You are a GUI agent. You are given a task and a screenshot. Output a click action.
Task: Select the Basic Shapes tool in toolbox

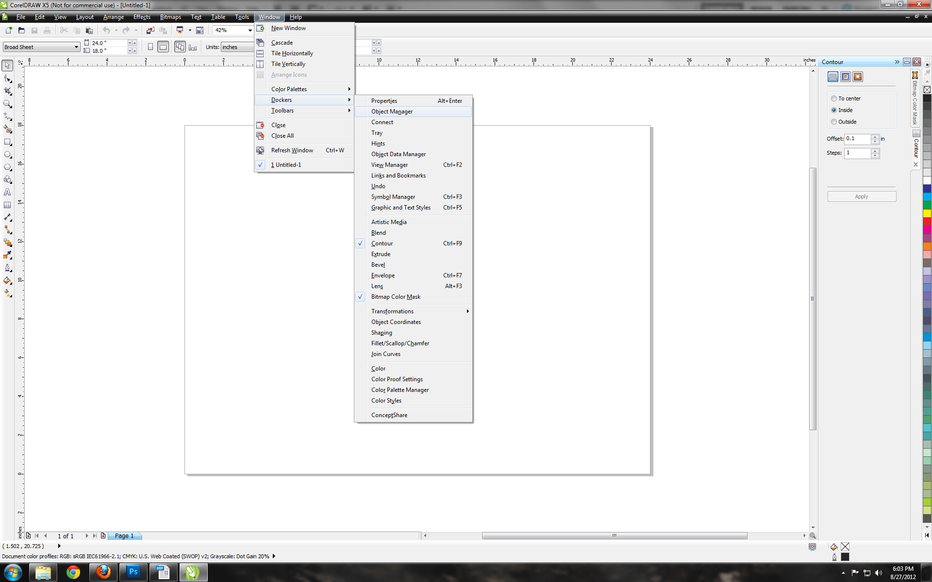(7, 180)
